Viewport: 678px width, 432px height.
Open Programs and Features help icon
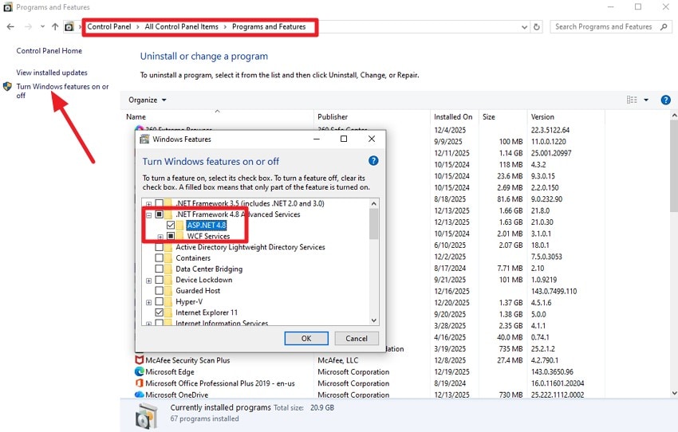point(665,100)
